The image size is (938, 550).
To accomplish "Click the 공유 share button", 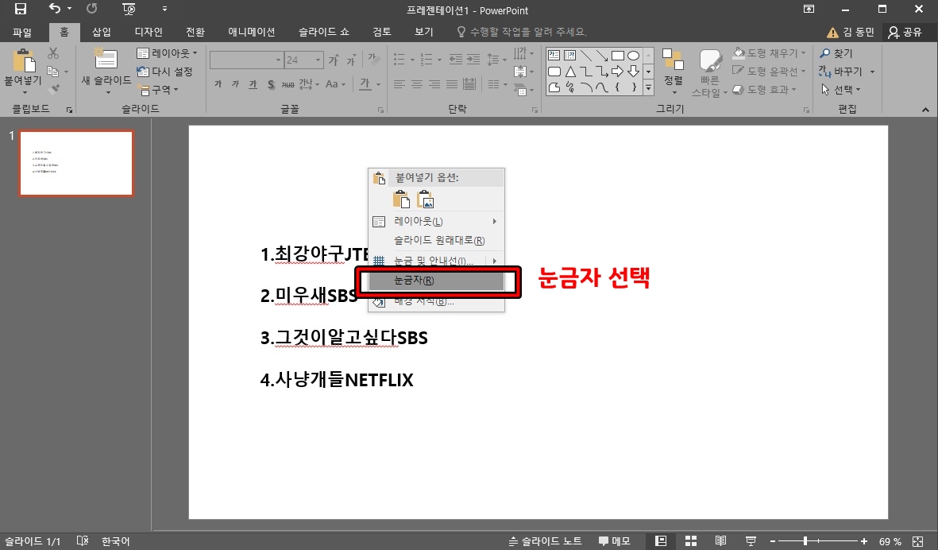I will click(905, 33).
